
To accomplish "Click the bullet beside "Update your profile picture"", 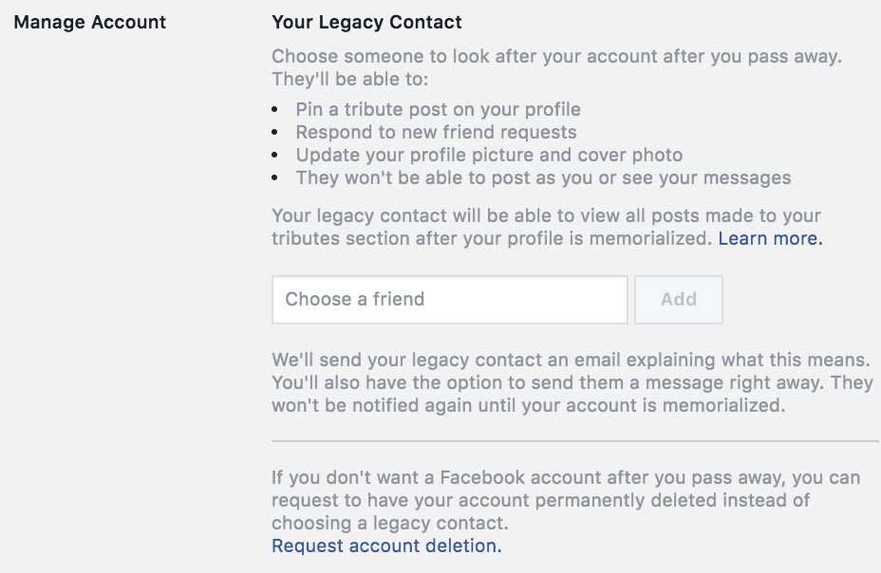I will coord(276,156).
